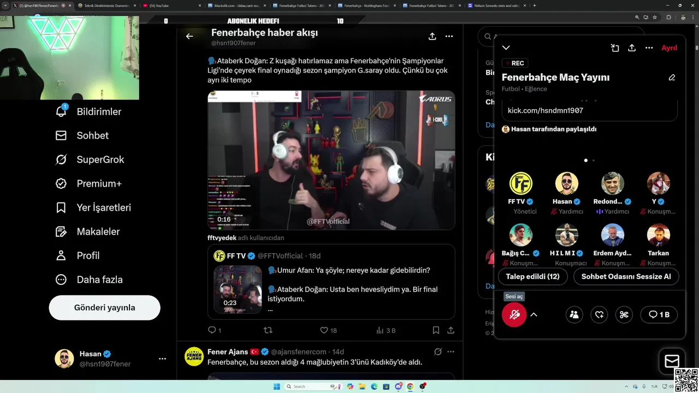
Task: Select FF TV host avatar in space
Action: pos(521,183)
